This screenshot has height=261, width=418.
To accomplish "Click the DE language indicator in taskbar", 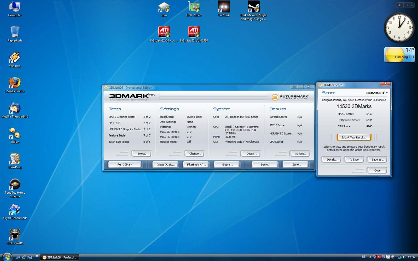I will pyautogui.click(x=364, y=257).
